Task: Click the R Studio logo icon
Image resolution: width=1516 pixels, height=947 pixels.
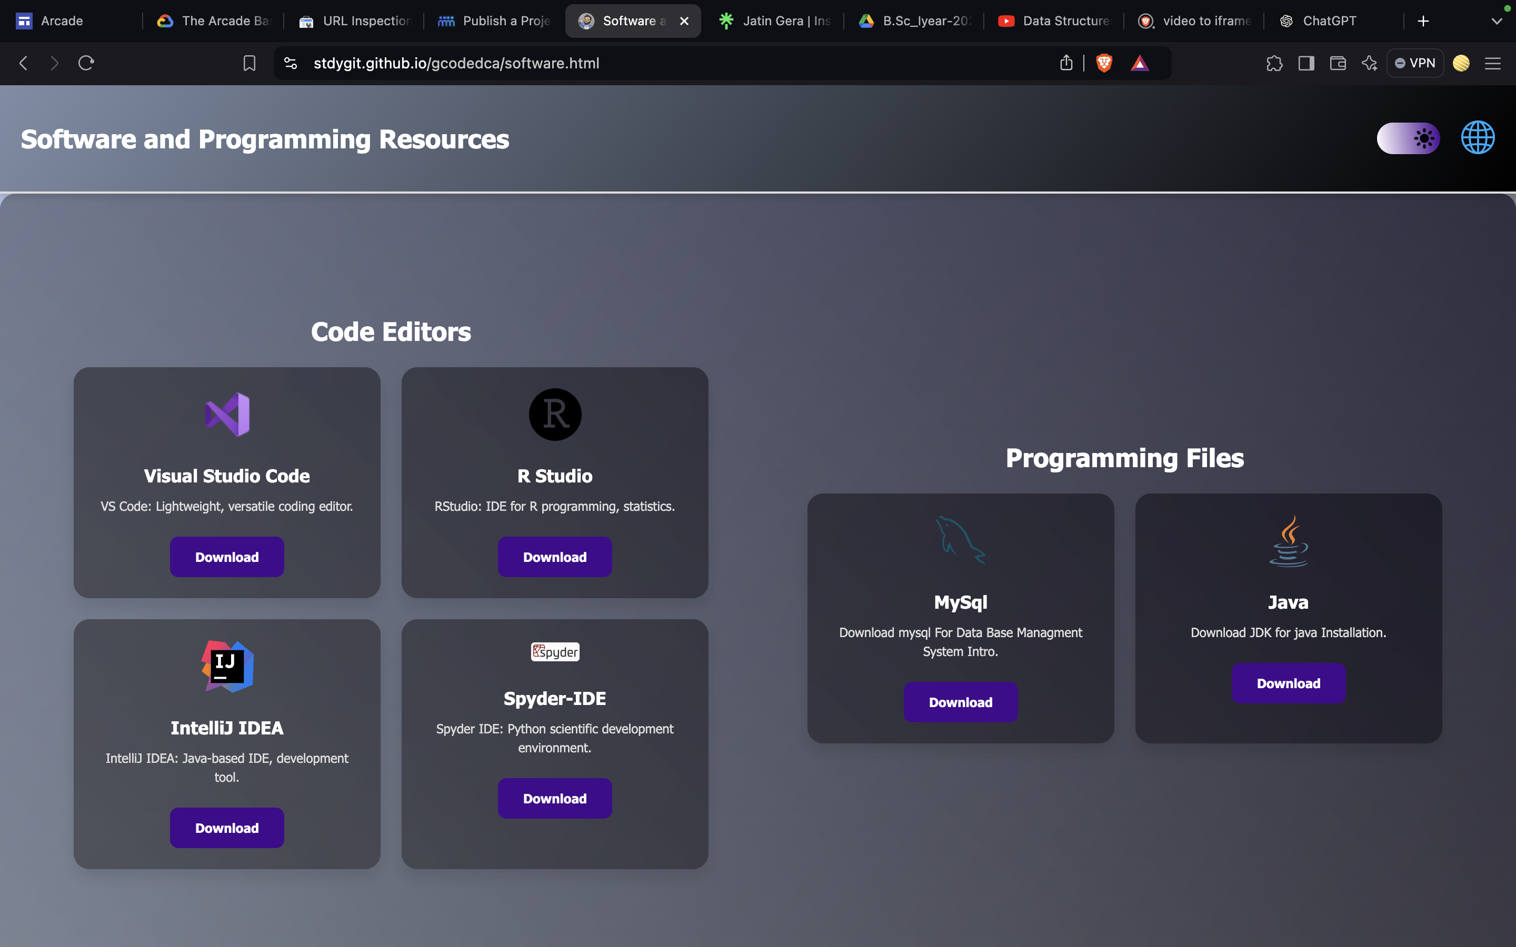Action: [x=555, y=415]
